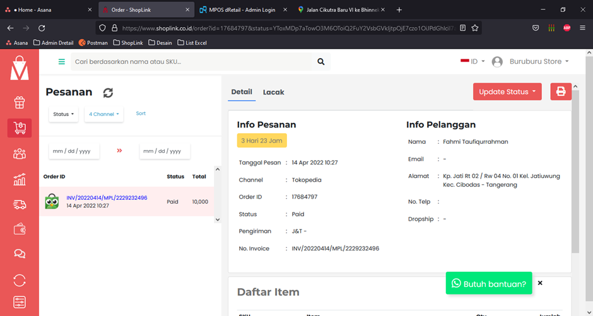Open the customers group icon in sidebar
Viewport: 593px width, 316px height.
(x=20, y=153)
